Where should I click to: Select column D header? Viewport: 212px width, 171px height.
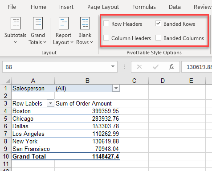[x=163, y=81]
